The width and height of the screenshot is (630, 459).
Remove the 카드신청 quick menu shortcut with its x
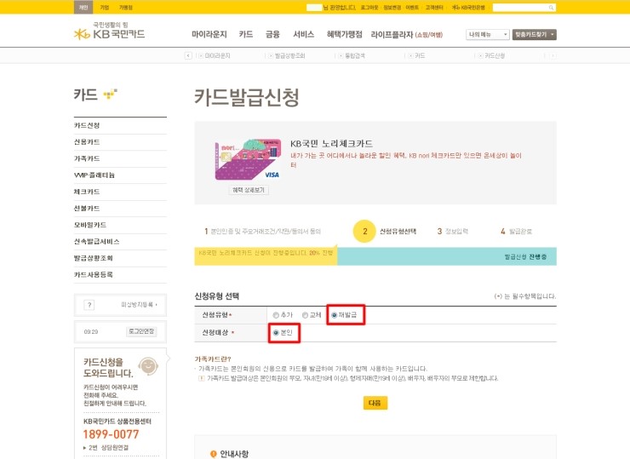coord(480,56)
